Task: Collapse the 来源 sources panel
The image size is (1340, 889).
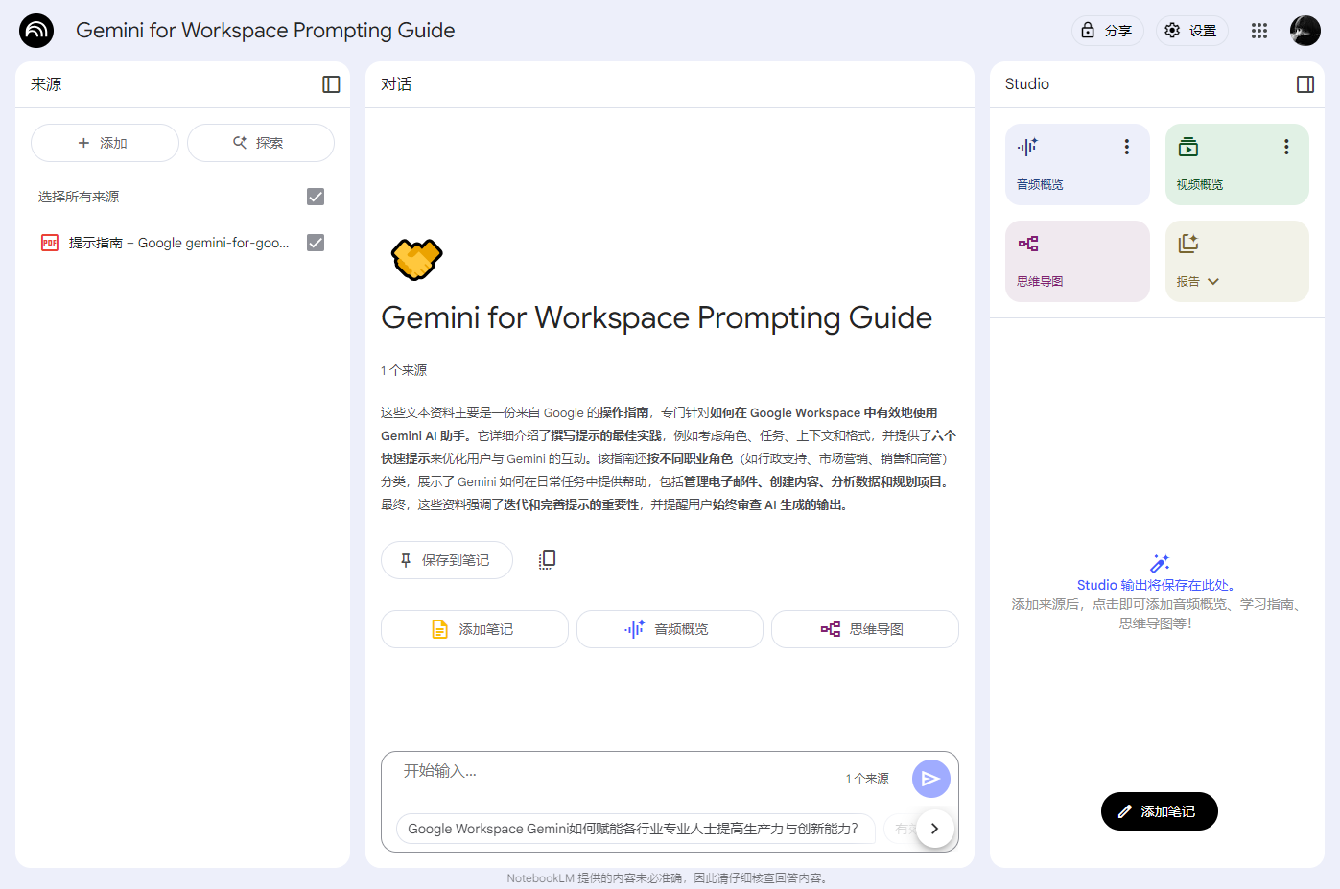Action: click(331, 84)
